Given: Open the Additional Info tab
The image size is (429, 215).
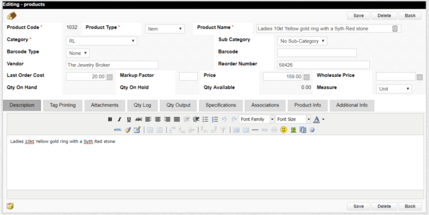Looking at the screenshot, I should [x=352, y=105].
